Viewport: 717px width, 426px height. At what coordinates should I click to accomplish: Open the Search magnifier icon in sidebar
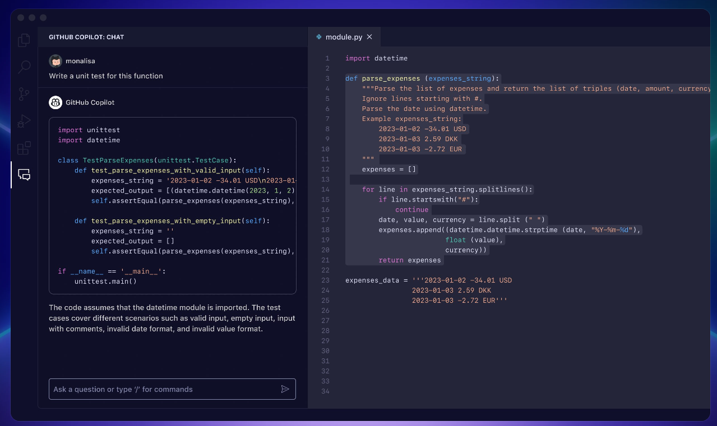(x=24, y=67)
